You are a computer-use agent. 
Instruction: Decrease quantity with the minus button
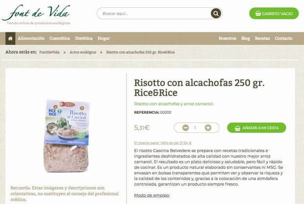pos(185,128)
